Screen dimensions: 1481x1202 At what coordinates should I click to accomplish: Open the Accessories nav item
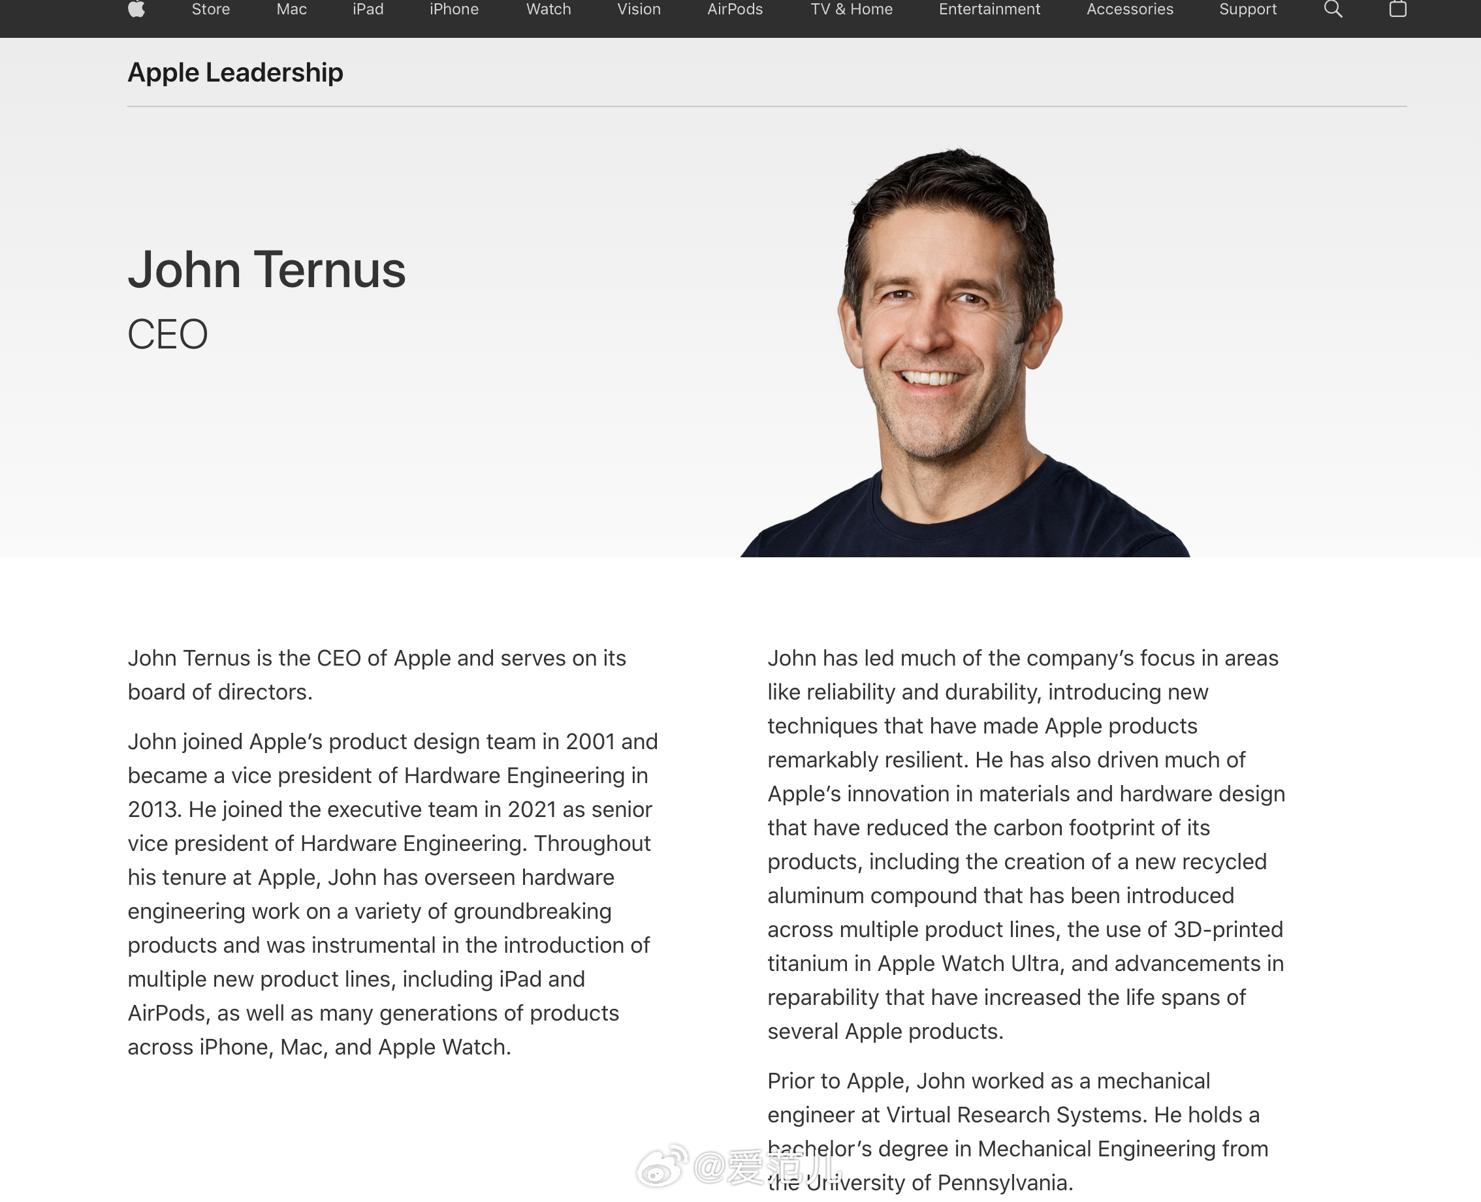[x=1130, y=9]
